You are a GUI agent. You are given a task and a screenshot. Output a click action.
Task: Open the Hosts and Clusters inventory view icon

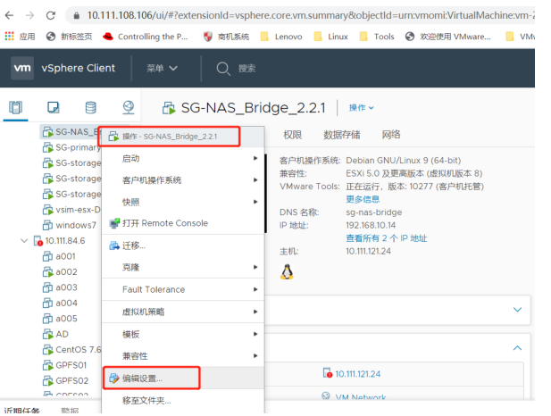(x=15, y=108)
